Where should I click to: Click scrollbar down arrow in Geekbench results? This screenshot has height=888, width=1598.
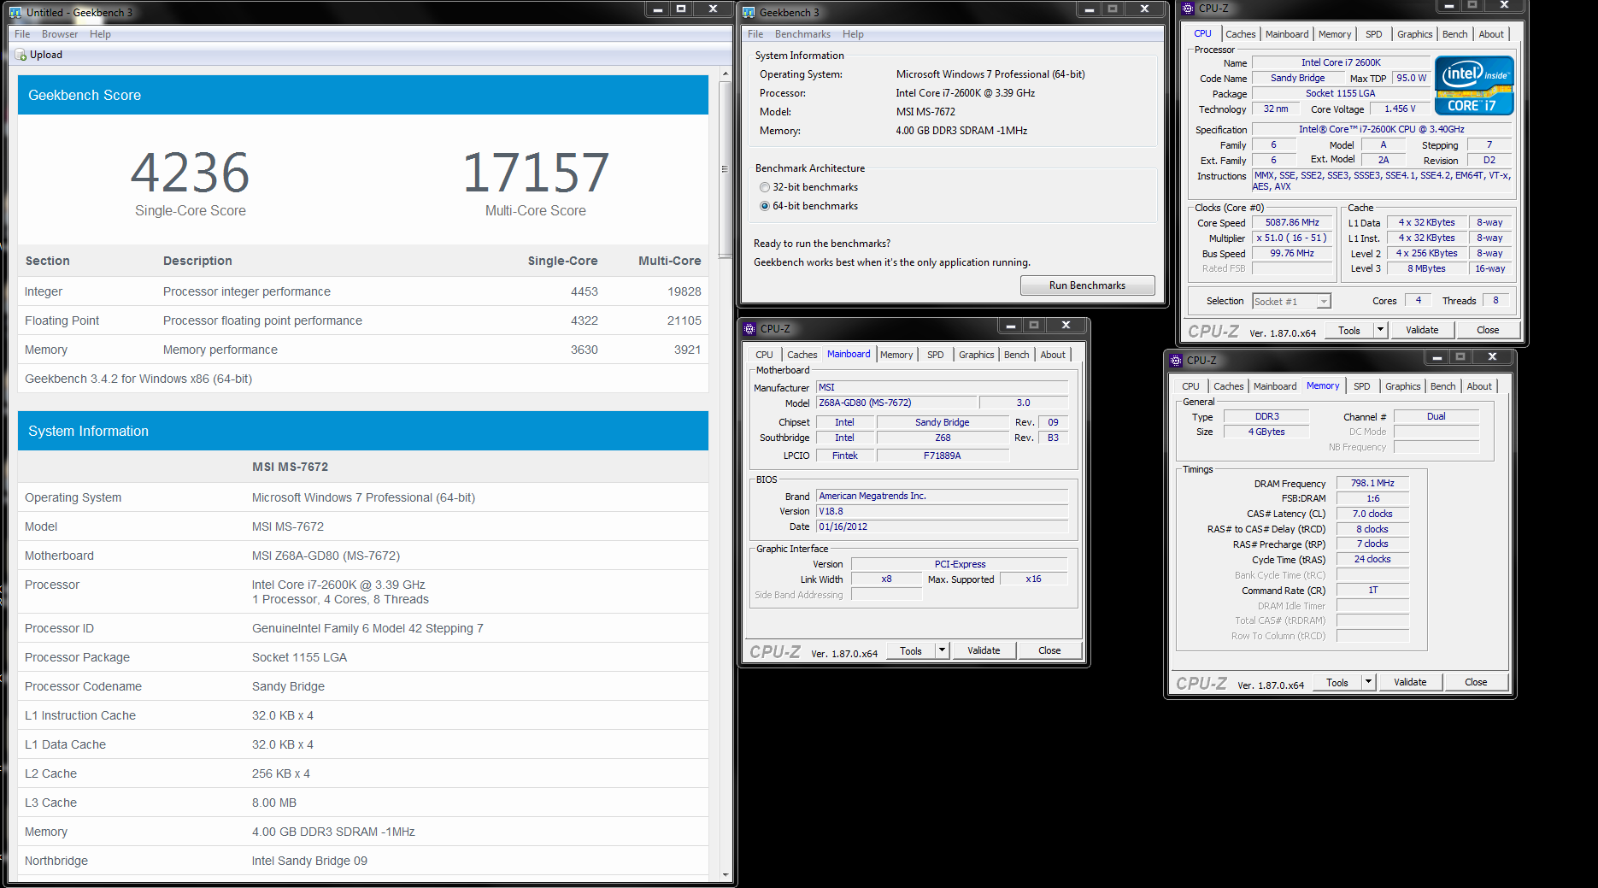(726, 875)
